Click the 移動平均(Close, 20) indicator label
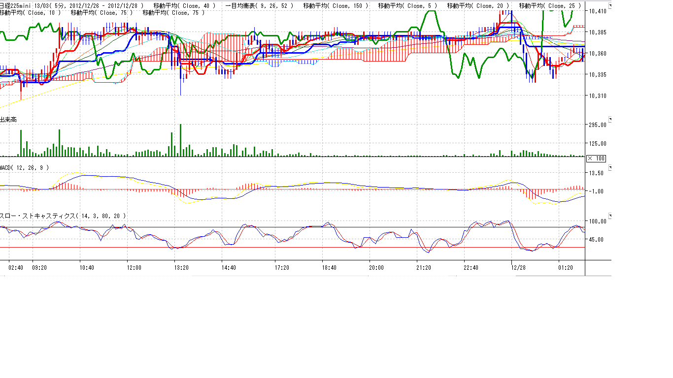This screenshot has width=673, height=378. [478, 6]
